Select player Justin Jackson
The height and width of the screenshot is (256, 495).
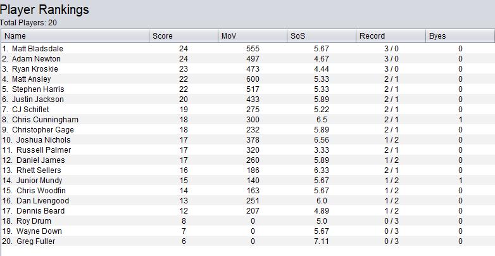37,99
